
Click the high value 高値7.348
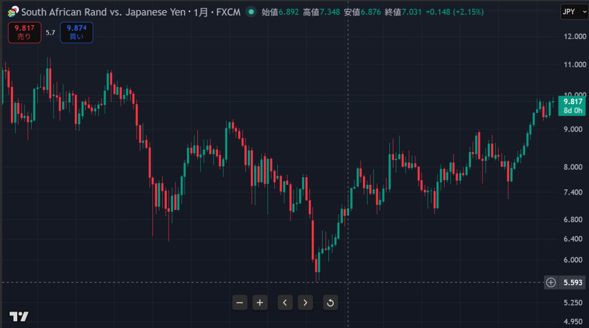coord(322,12)
